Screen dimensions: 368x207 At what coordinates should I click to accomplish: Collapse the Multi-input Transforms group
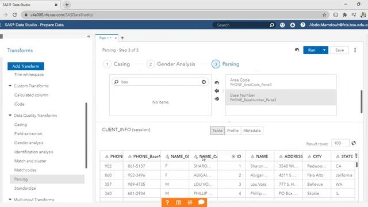10,200
